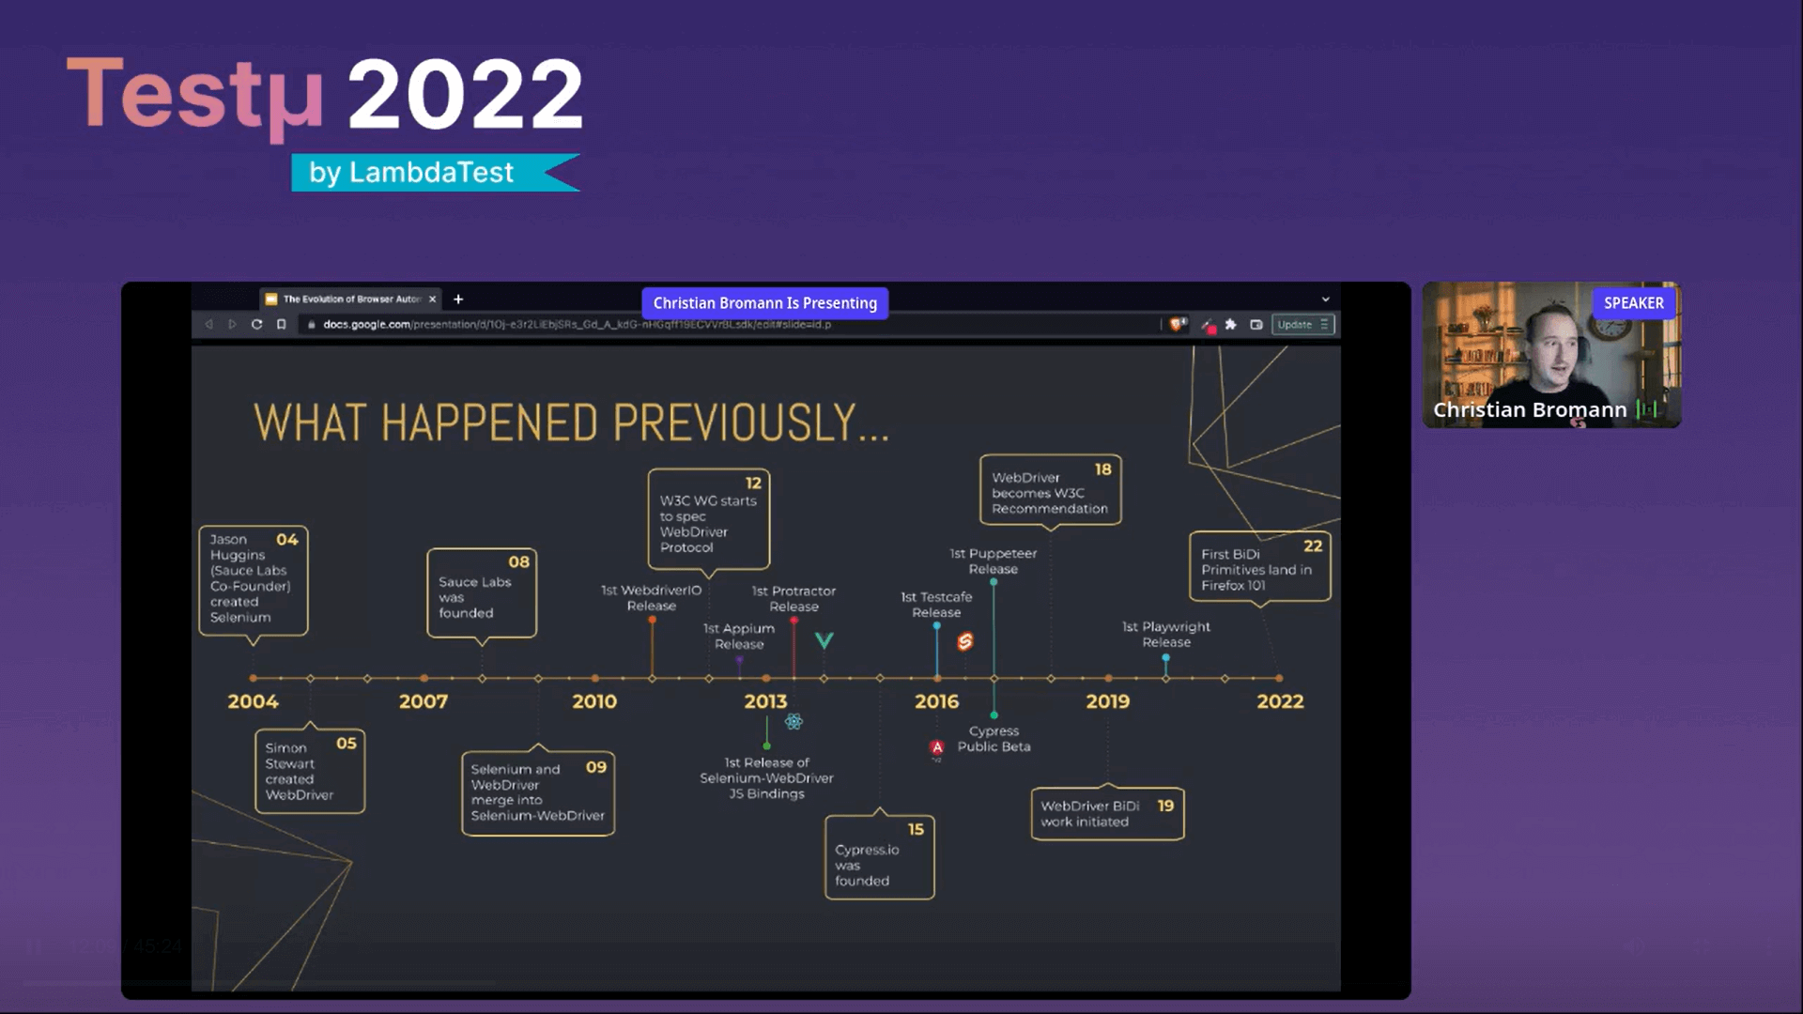The width and height of the screenshot is (1803, 1014).
Task: Click the Cypress Public Beta label
Action: (994, 739)
